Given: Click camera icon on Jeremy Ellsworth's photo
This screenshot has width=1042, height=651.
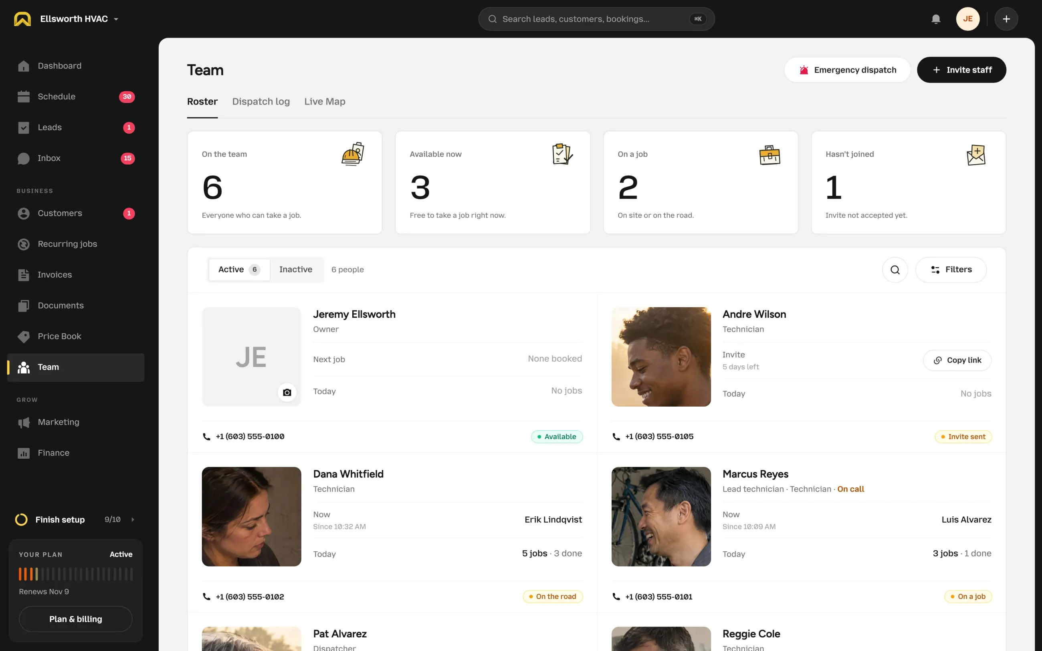Looking at the screenshot, I should [287, 392].
